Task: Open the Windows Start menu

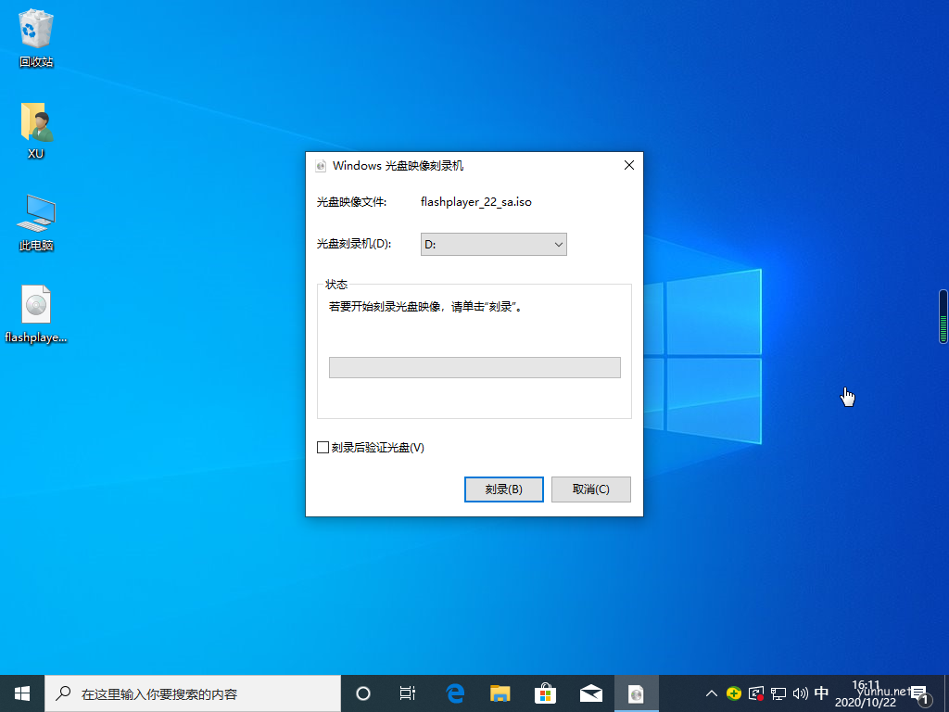Action: (x=22, y=693)
